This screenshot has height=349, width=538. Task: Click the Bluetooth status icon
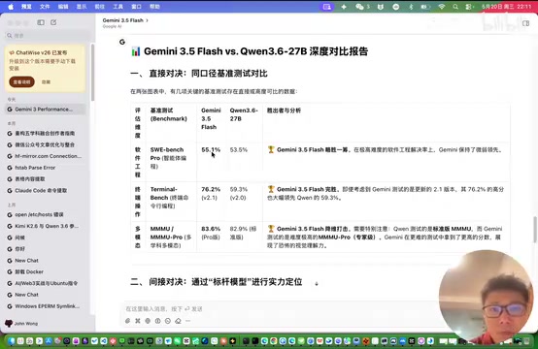[x=411, y=7]
